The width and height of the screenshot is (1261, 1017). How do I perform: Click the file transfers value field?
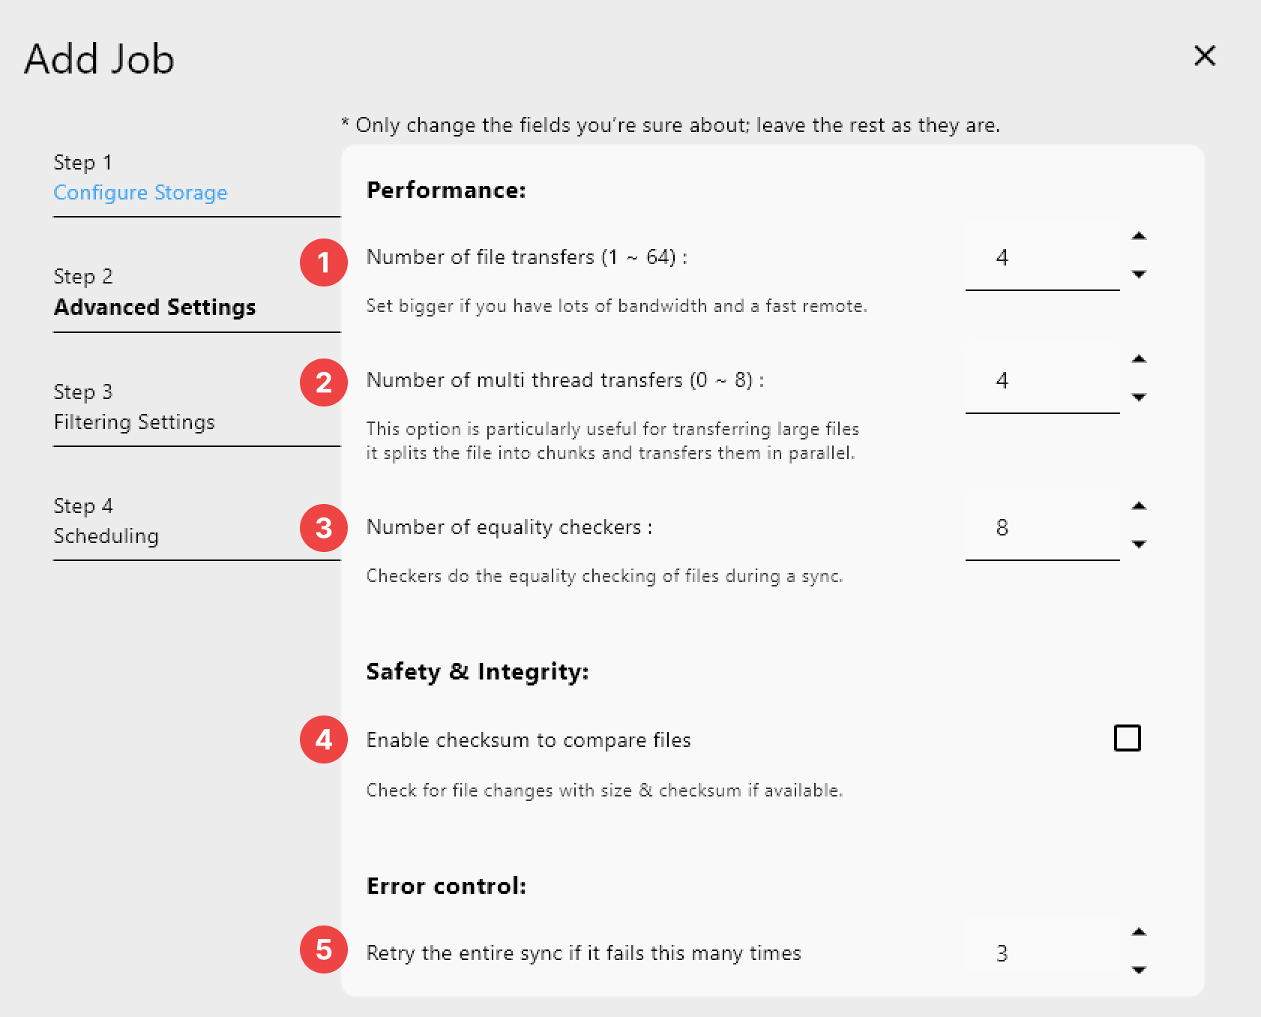[1042, 258]
